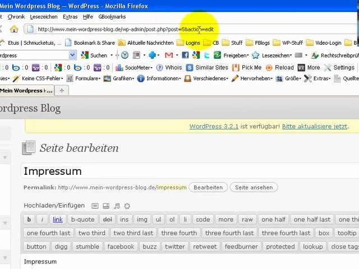
Task: Click the Facebook icon in Google toolbar
Action: click(x=186, y=55)
